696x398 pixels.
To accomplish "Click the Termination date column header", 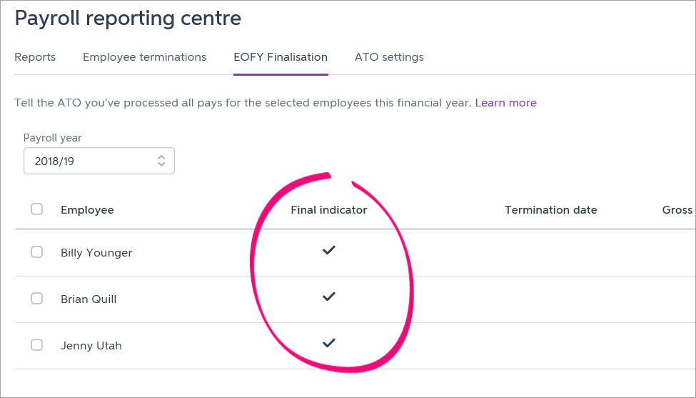I will [x=550, y=210].
